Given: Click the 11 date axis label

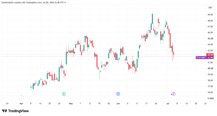Looking at the screenshot, I should 137,103.
